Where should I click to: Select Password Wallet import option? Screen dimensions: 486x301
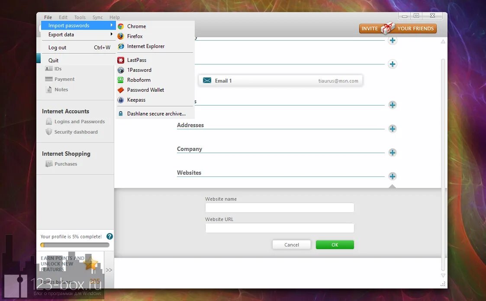(x=155, y=90)
